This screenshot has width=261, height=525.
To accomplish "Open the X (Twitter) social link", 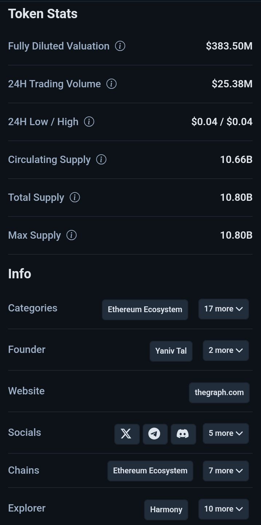I will click(x=127, y=434).
